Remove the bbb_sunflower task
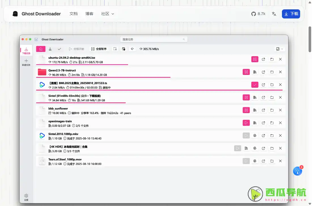Image resolution: width=312 pixels, height=206 pixels. (280, 110)
